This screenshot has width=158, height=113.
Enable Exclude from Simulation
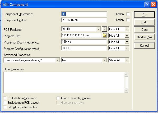pos(5,98)
